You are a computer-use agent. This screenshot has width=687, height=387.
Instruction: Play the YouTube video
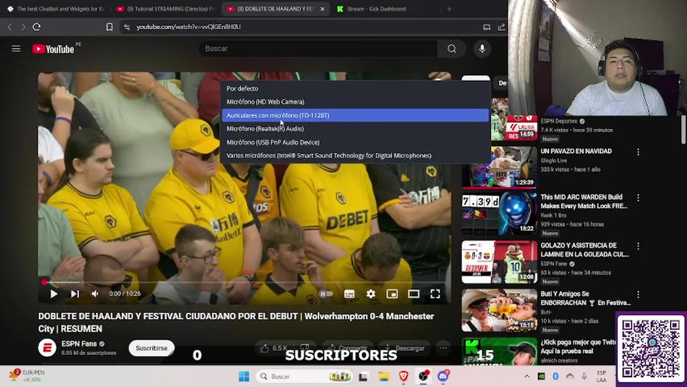54,293
